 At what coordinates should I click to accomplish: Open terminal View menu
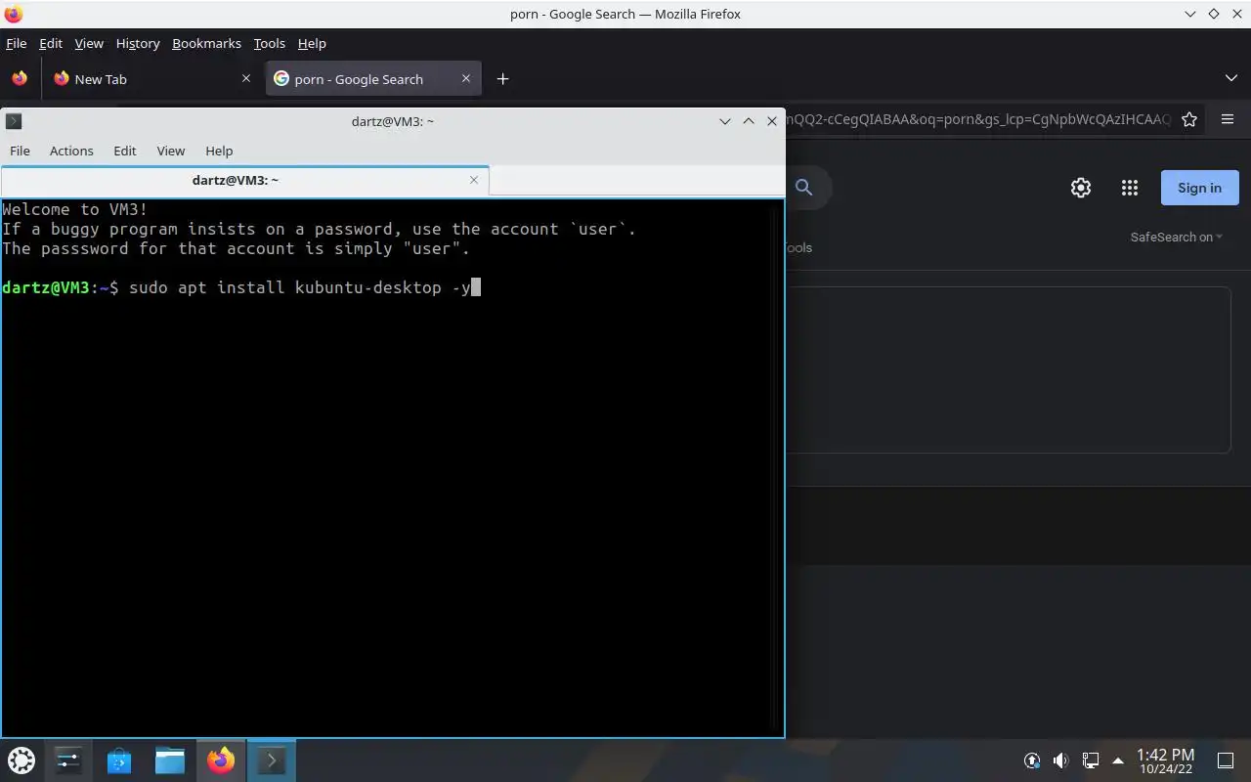171,151
